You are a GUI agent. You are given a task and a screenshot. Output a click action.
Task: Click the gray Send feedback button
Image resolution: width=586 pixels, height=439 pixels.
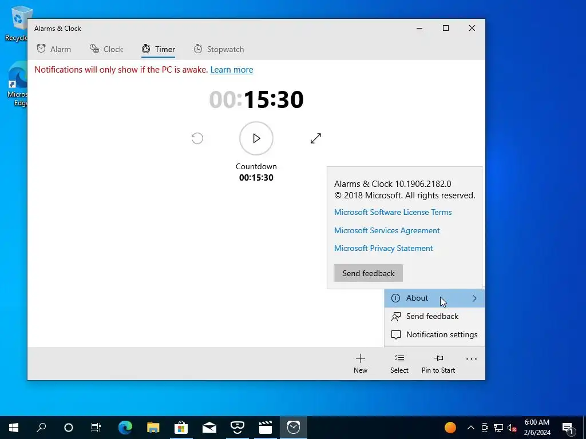pyautogui.click(x=369, y=273)
